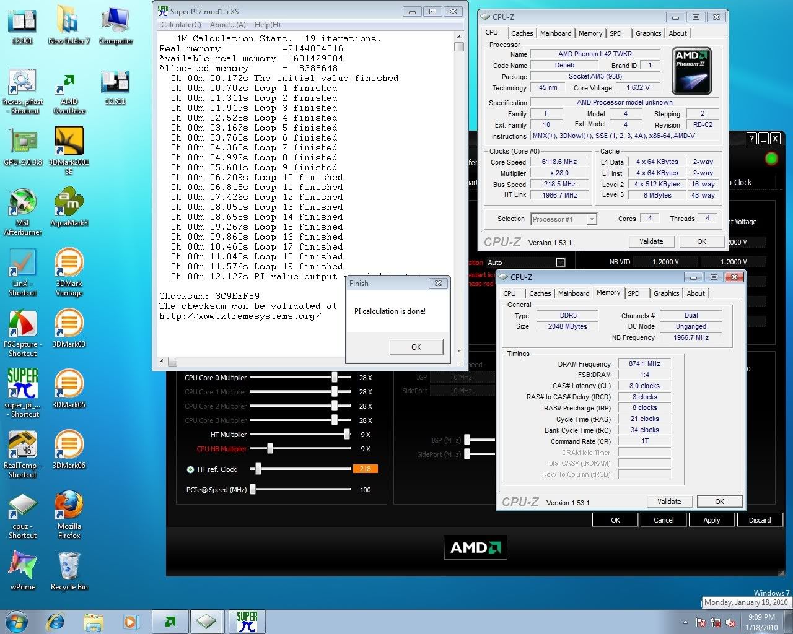
Task: Open the 12511 desktop icon
Action: tap(115, 87)
